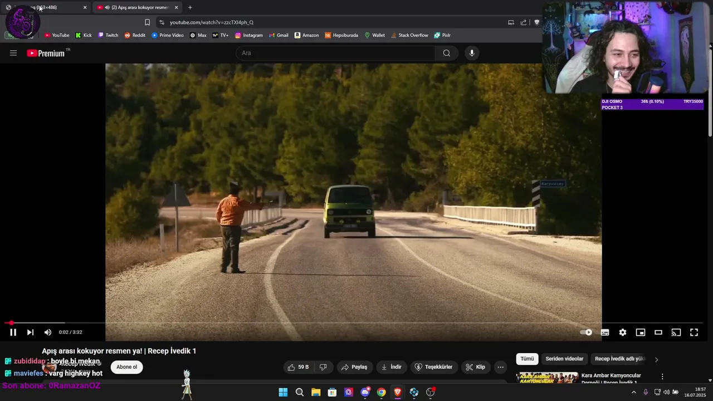
Task: Open Instagram bookmark
Action: 248,35
